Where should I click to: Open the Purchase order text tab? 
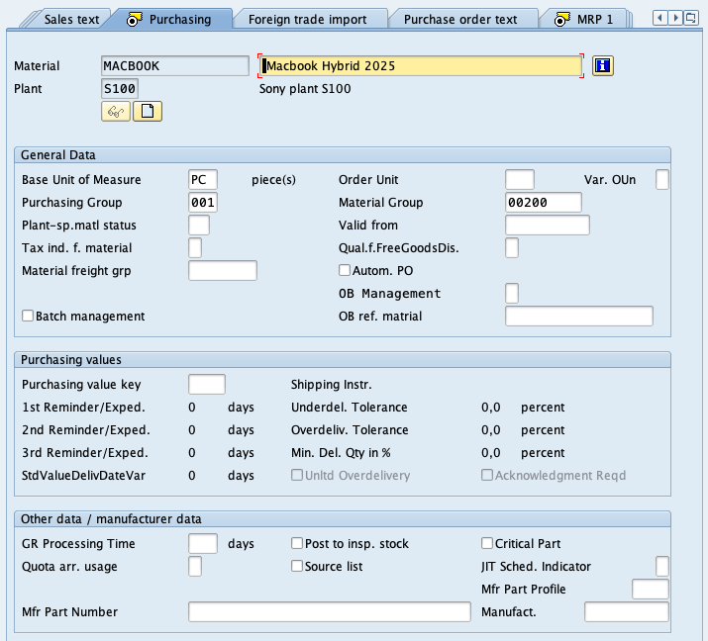click(x=460, y=20)
